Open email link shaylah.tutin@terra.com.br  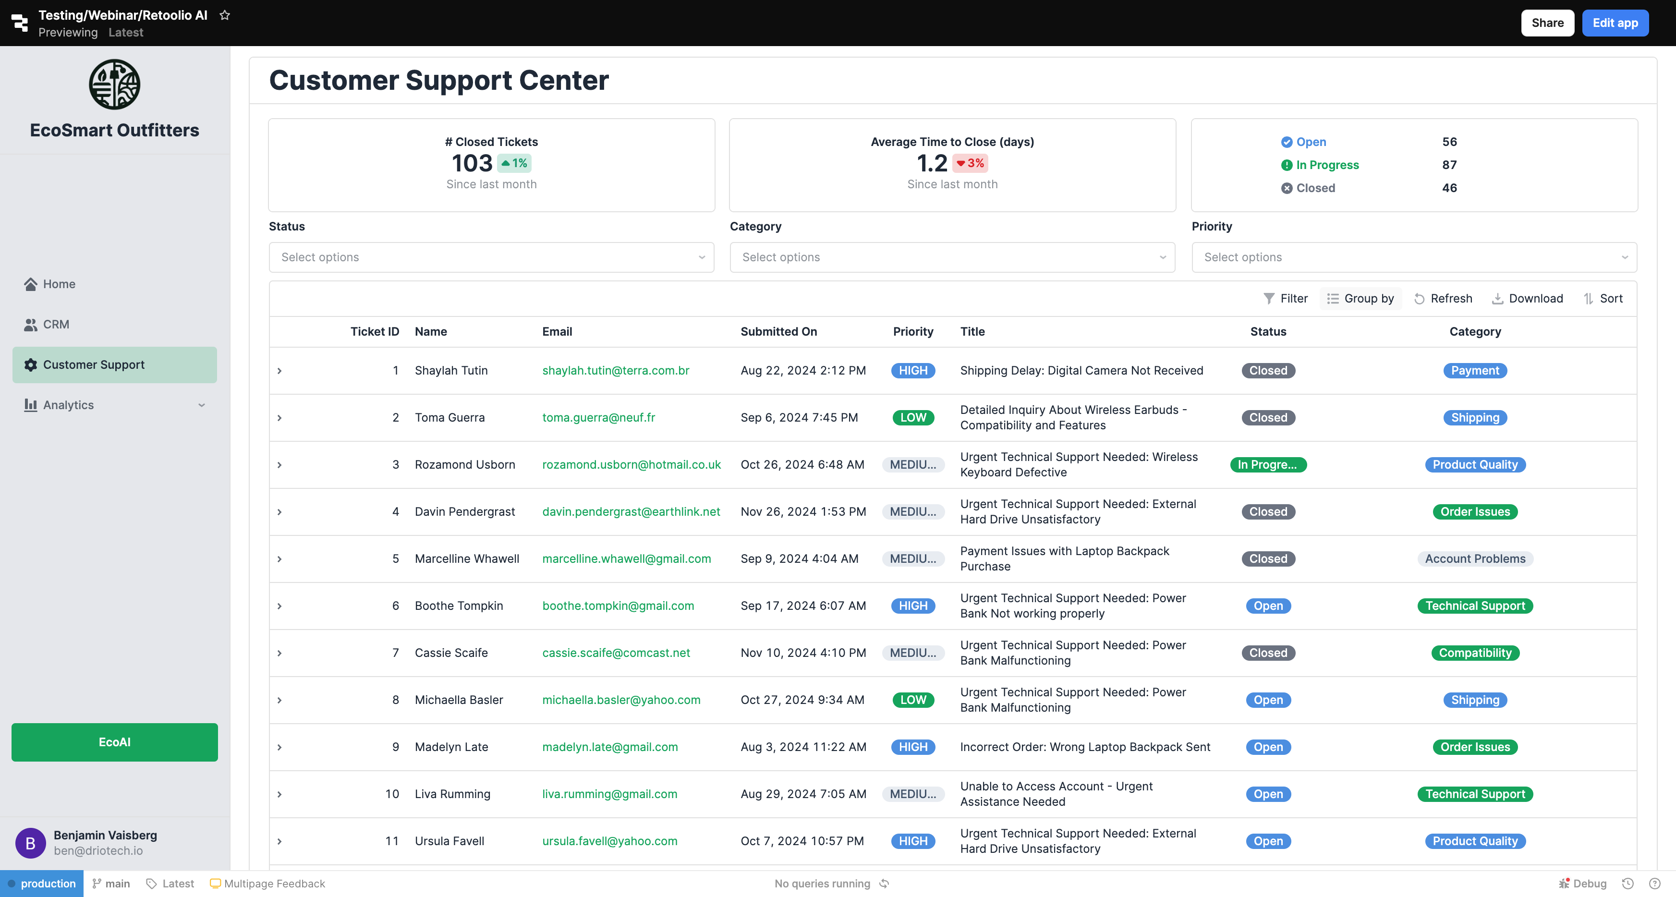click(616, 371)
